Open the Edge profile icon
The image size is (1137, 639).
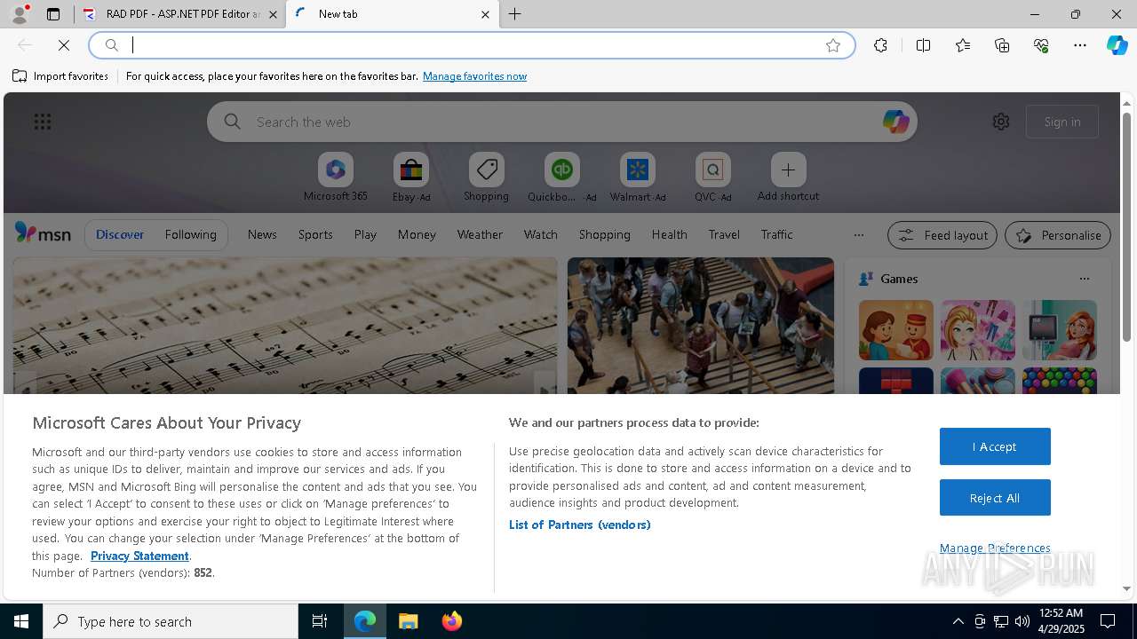(20, 14)
